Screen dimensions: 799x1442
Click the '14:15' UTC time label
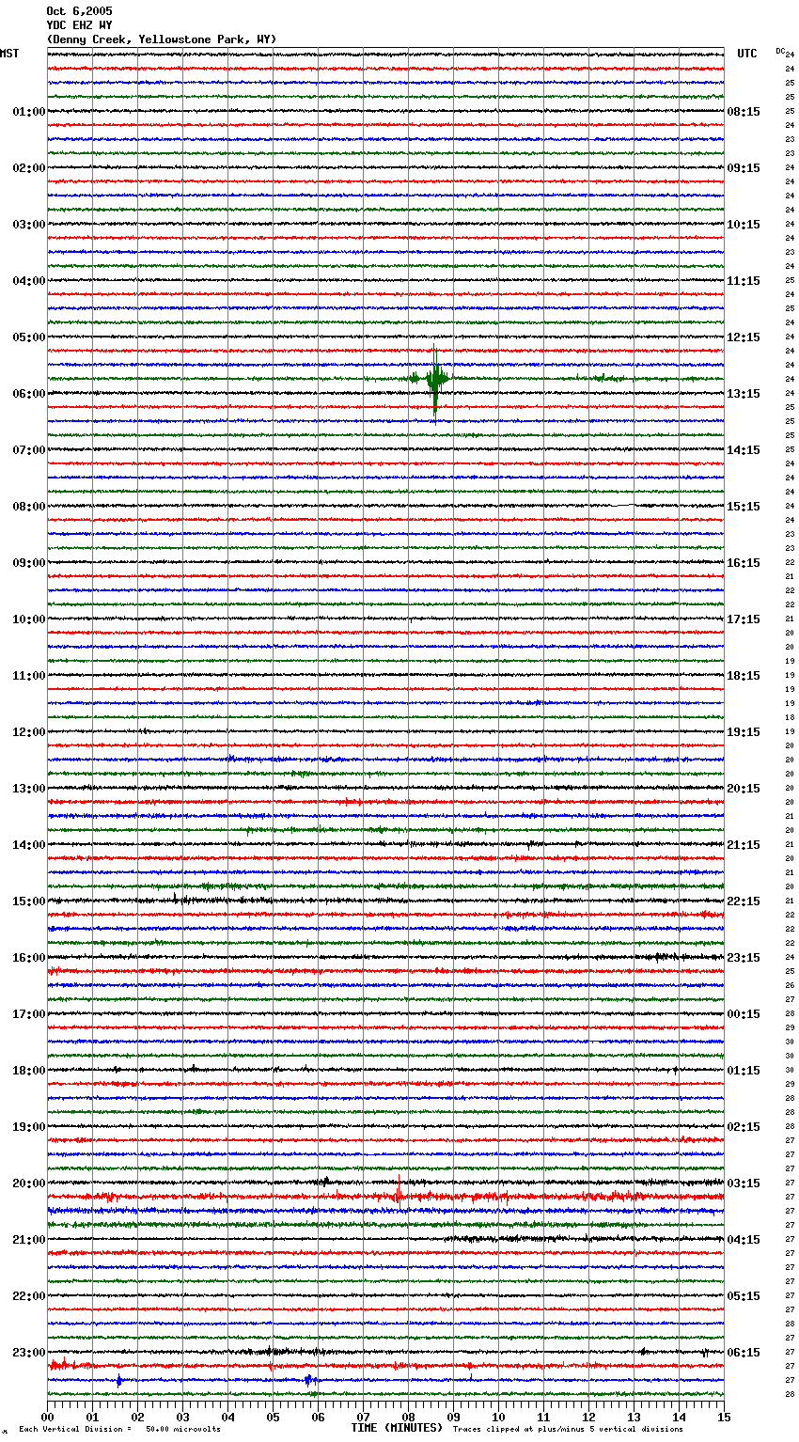point(744,450)
